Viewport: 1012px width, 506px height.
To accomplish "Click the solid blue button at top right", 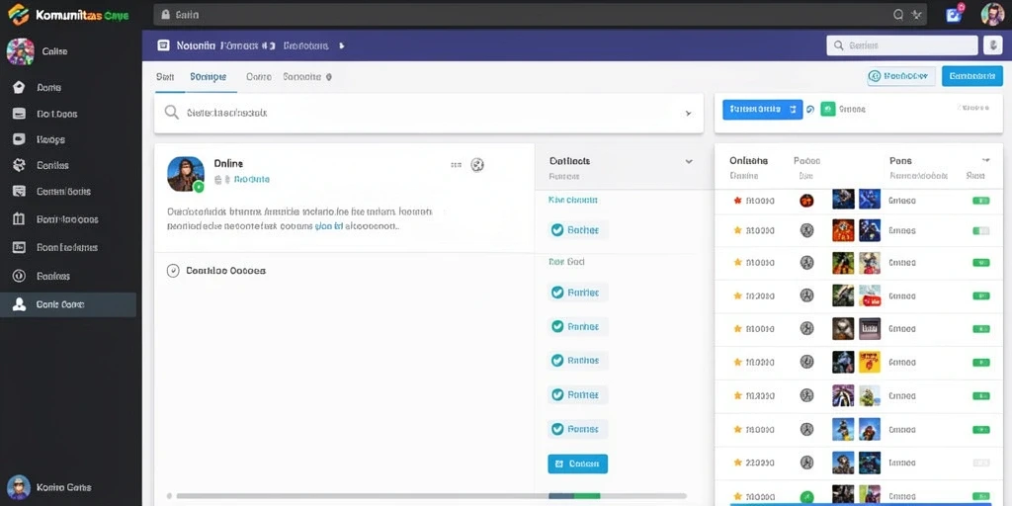I will pos(972,76).
